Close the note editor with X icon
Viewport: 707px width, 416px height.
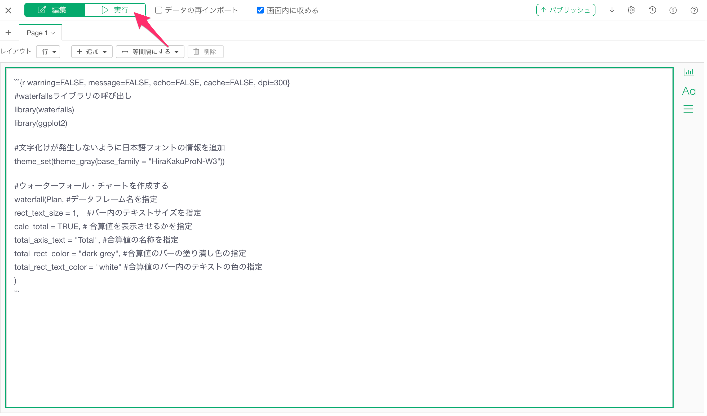click(8, 10)
